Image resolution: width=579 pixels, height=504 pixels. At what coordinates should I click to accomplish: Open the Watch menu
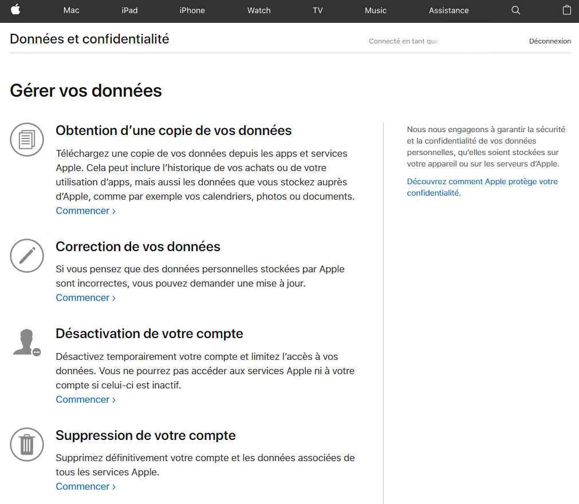coord(259,10)
